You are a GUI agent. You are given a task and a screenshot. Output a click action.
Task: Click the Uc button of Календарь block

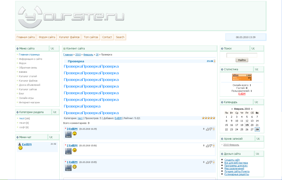256,102
